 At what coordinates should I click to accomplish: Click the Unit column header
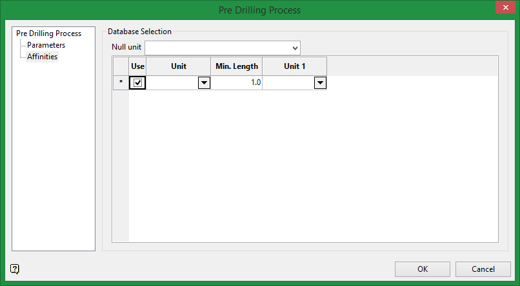pos(179,66)
